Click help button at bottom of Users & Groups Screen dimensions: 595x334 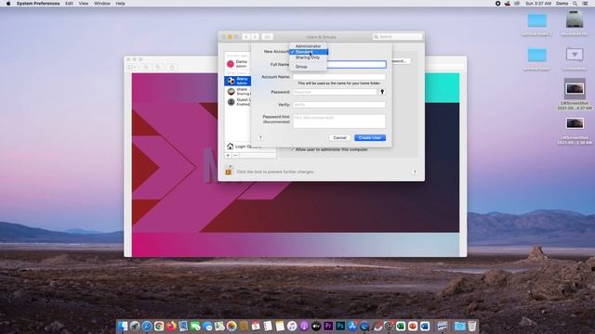(x=415, y=172)
